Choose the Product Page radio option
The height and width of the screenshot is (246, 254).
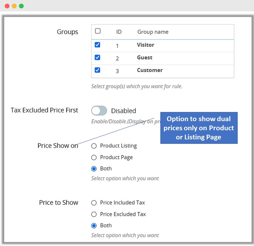pyautogui.click(x=94, y=157)
